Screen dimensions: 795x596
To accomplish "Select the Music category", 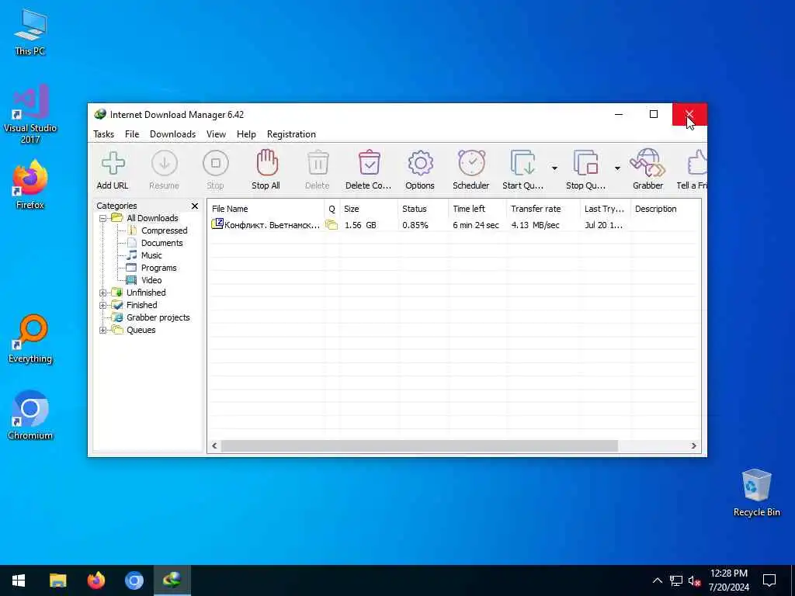I will (151, 255).
